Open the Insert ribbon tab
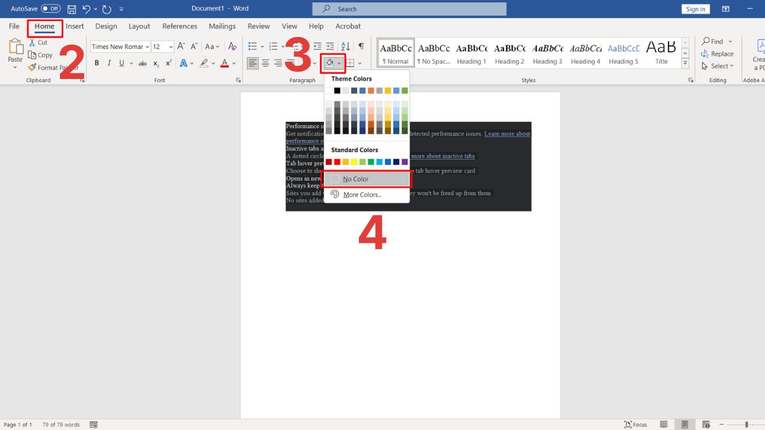This screenshot has height=430, width=765. [x=75, y=26]
